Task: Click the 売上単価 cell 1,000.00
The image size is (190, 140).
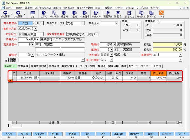Action: [159, 78]
